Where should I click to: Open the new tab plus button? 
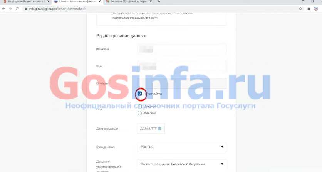pos(159,2)
